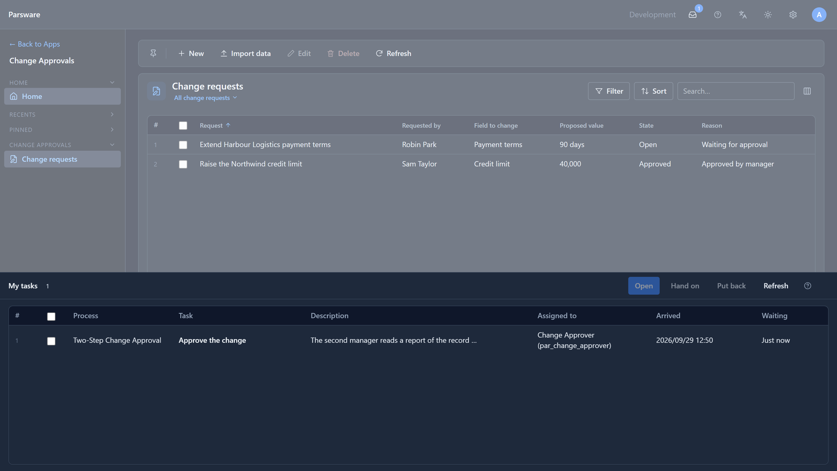
Task: Click Edit in the toolbar
Action: point(299,53)
